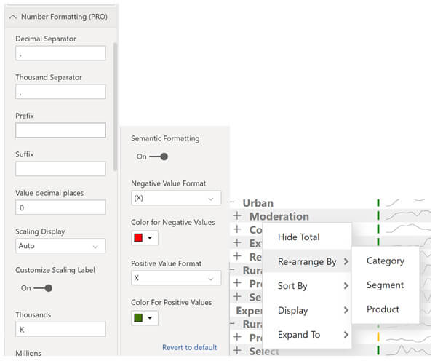The height and width of the screenshot is (361, 435).
Task: Choose Product in the submenu
Action: click(386, 309)
